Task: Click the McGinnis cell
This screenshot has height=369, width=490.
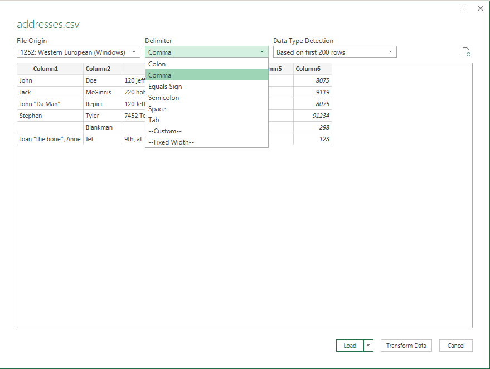Action: pos(103,92)
